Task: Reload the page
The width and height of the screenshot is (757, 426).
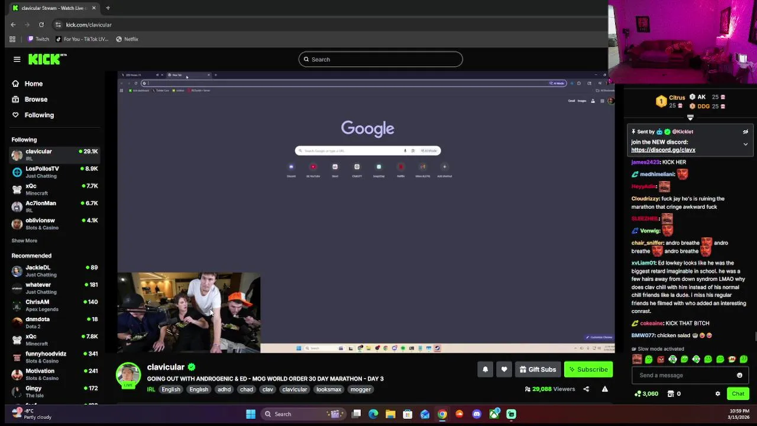Action: pos(41,25)
